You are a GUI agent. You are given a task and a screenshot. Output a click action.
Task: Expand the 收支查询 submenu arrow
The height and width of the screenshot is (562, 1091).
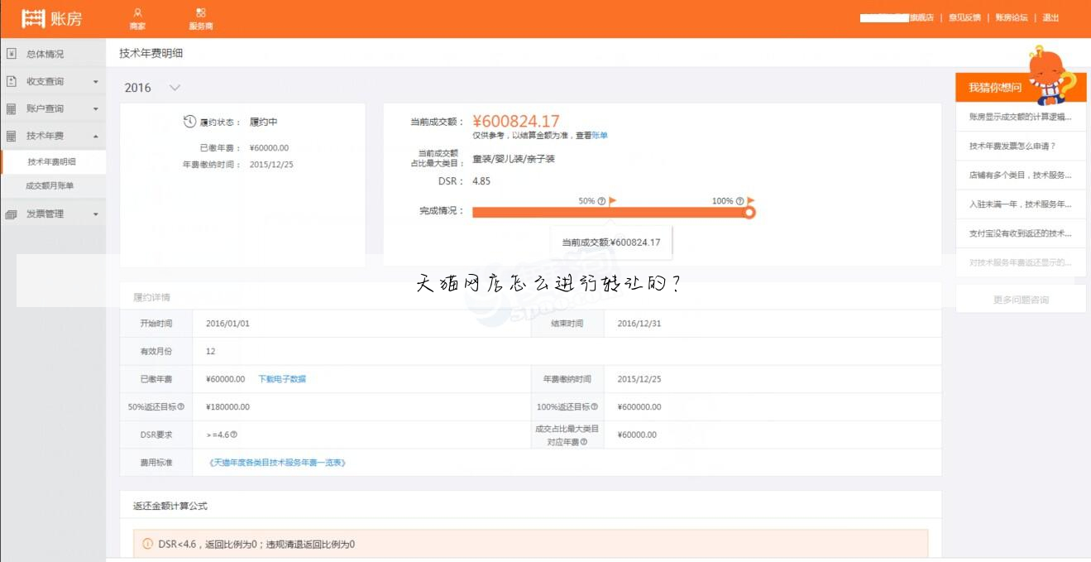point(96,82)
